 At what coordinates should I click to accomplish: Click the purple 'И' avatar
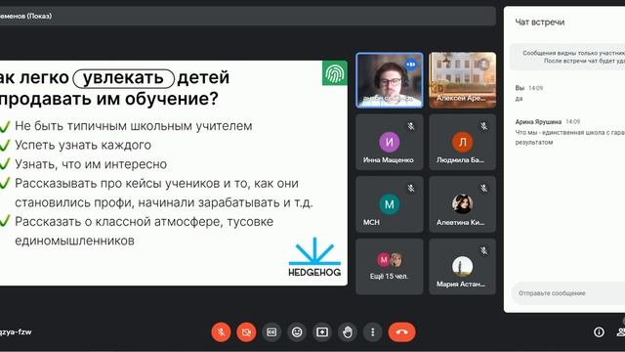coord(390,142)
